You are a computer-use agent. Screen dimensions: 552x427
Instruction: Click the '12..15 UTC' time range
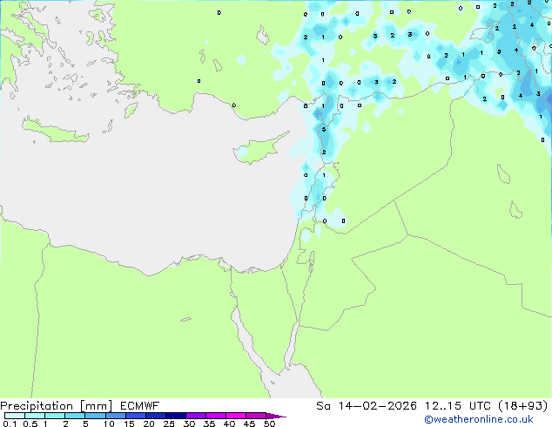[x=457, y=406]
